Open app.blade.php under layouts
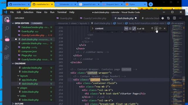The height and width of the screenshot is (105, 188). [33, 80]
